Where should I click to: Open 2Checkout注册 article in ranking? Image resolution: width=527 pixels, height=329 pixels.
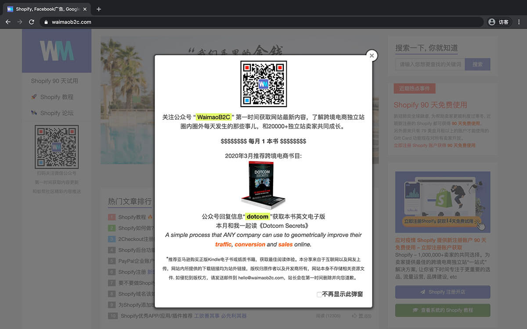pos(136,239)
